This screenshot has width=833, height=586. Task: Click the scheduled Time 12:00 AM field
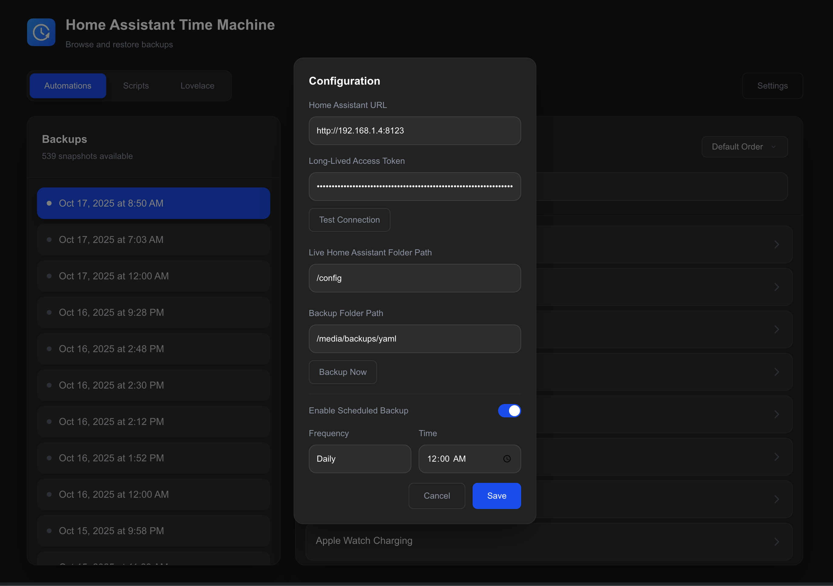pos(457,459)
